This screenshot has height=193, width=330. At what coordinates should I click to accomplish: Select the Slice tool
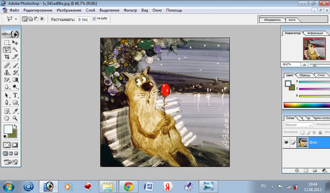coord(15,57)
